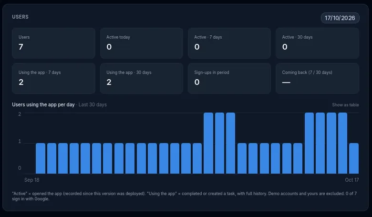The height and width of the screenshot is (217, 372).
Task: Click the 'Sign-ups in period' label
Action: pyautogui.click(x=212, y=72)
